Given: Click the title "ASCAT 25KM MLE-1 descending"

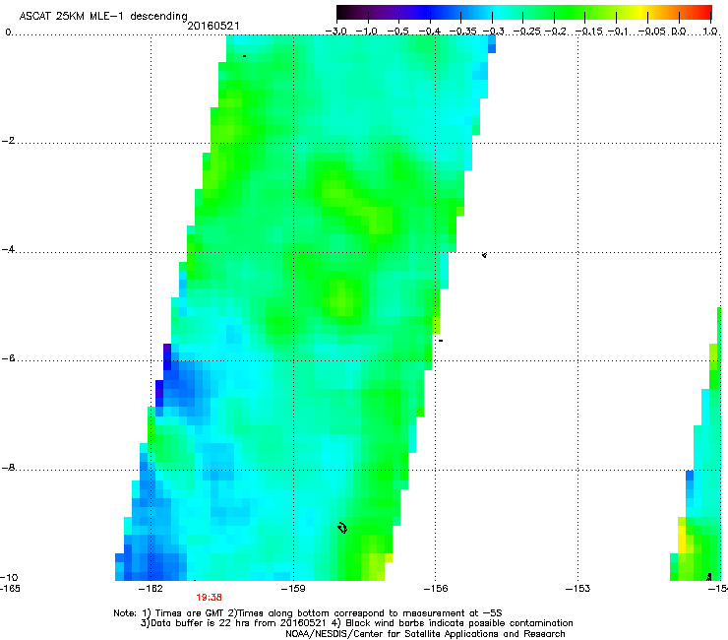Looking at the screenshot, I should 103,16.
